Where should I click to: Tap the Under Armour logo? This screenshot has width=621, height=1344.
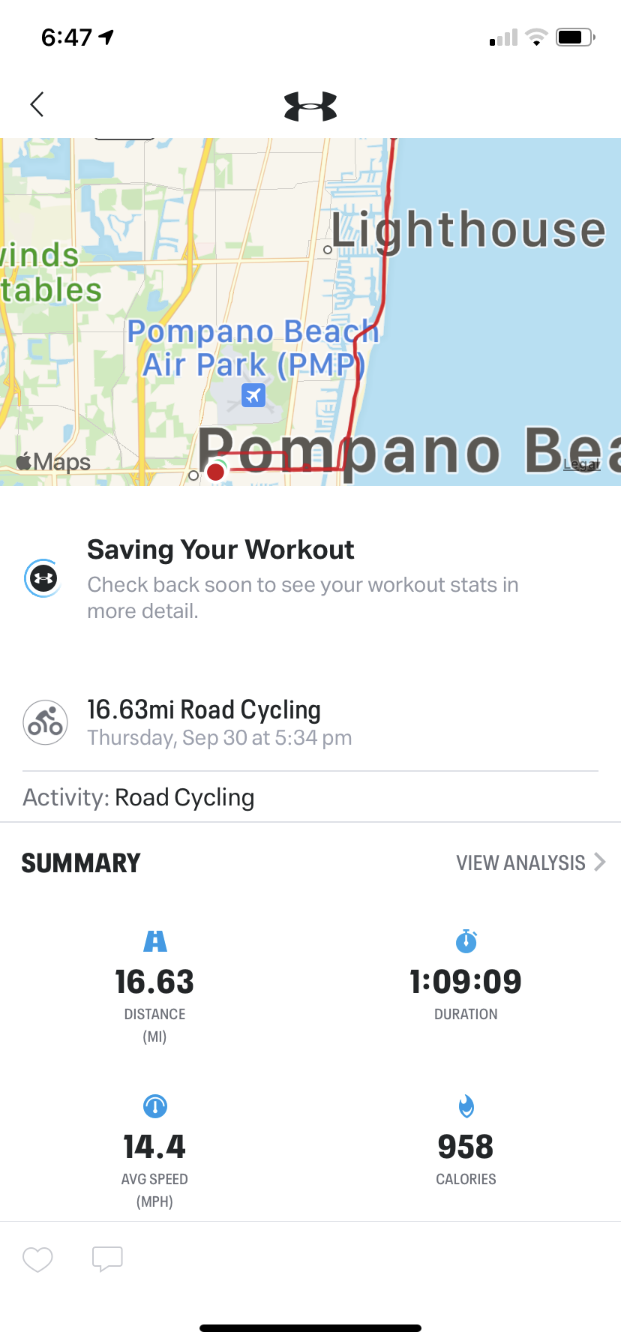coord(310,106)
